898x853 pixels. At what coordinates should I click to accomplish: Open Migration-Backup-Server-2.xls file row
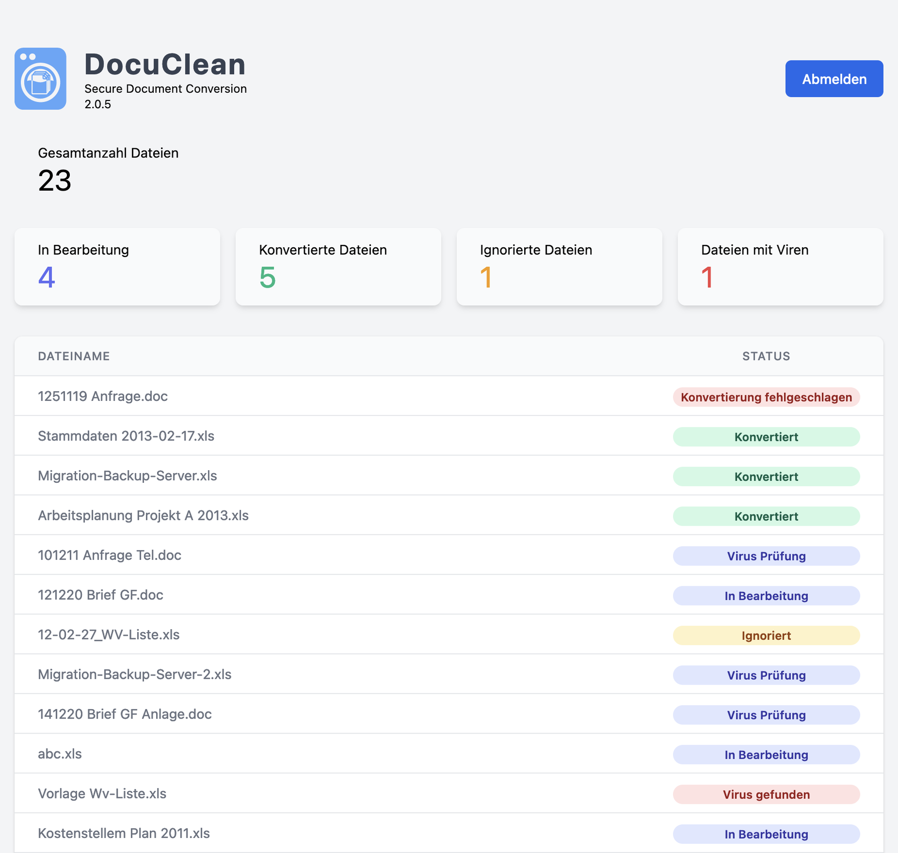tap(135, 674)
